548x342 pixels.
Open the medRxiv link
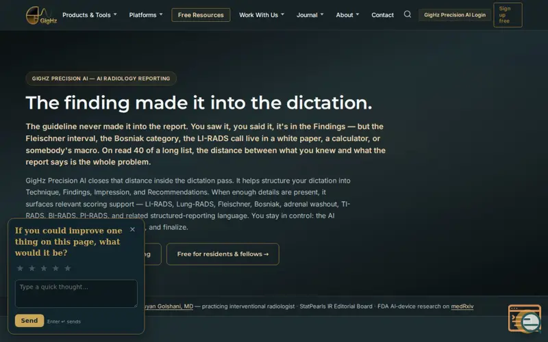coord(462,306)
